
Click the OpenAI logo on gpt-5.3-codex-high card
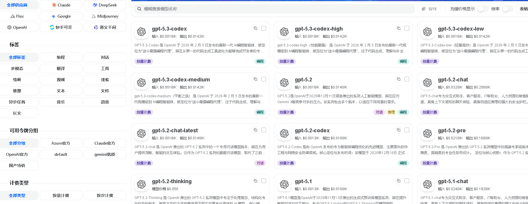(x=284, y=32)
